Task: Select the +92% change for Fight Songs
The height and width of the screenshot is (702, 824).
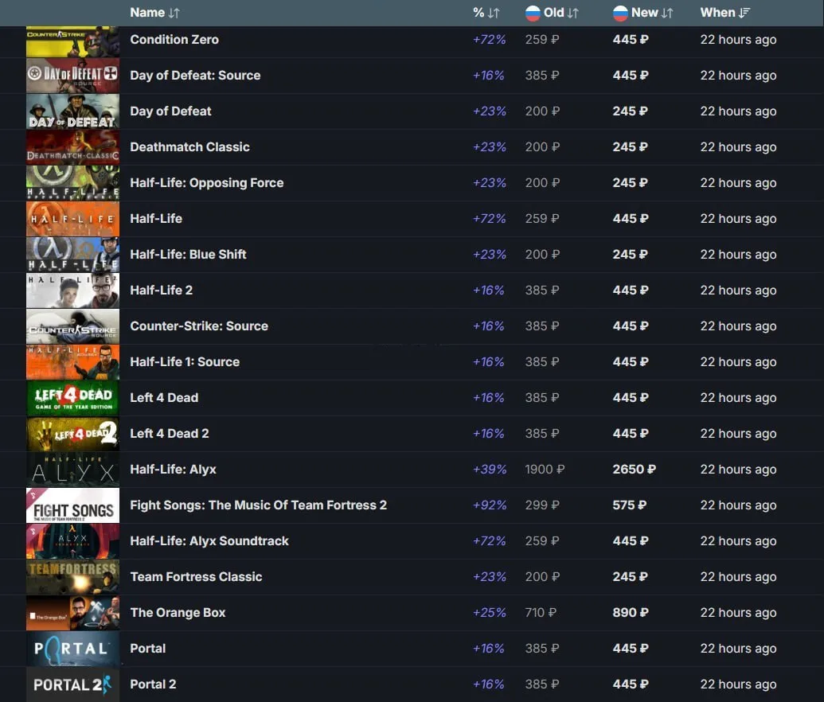Action: pyautogui.click(x=490, y=505)
